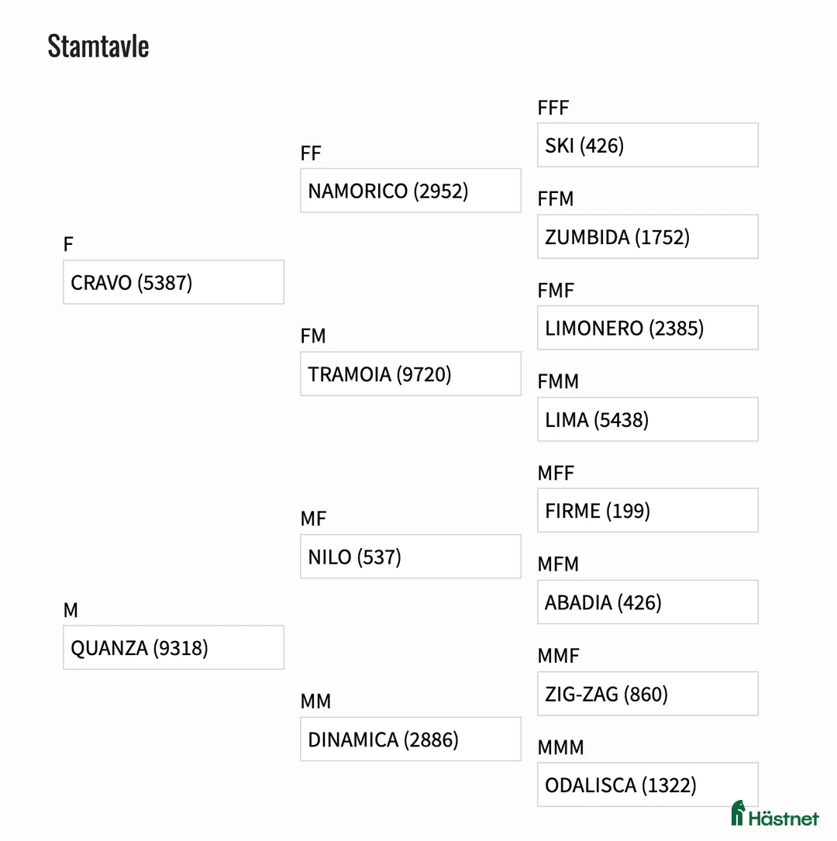
Task: Click the MM label above DINAMICA
Action: click(315, 701)
